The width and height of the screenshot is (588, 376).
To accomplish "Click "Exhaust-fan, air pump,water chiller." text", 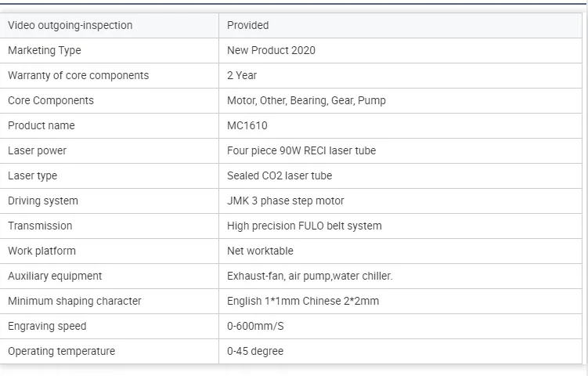I will click(x=310, y=276).
